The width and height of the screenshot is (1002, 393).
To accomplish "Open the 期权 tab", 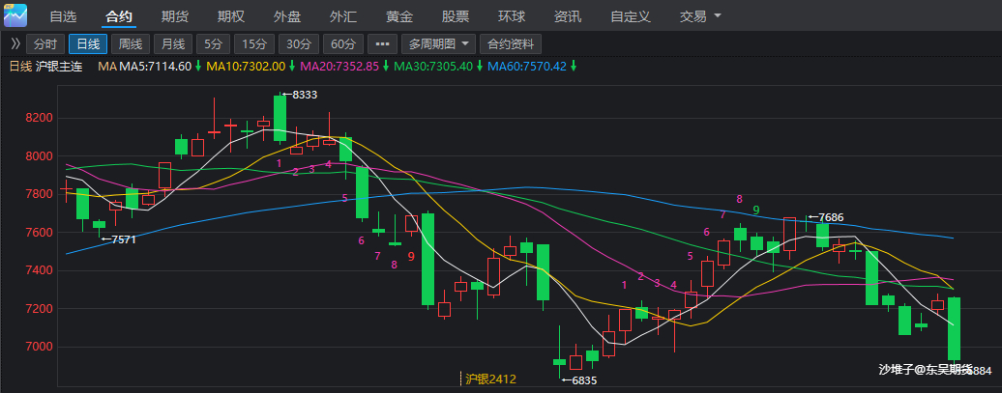I will 231,16.
